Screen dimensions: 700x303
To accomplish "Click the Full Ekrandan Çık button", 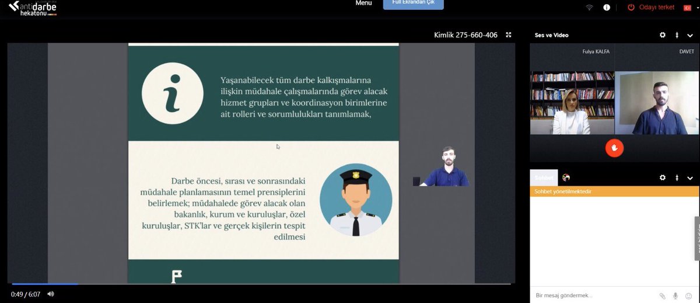I will (x=413, y=4).
